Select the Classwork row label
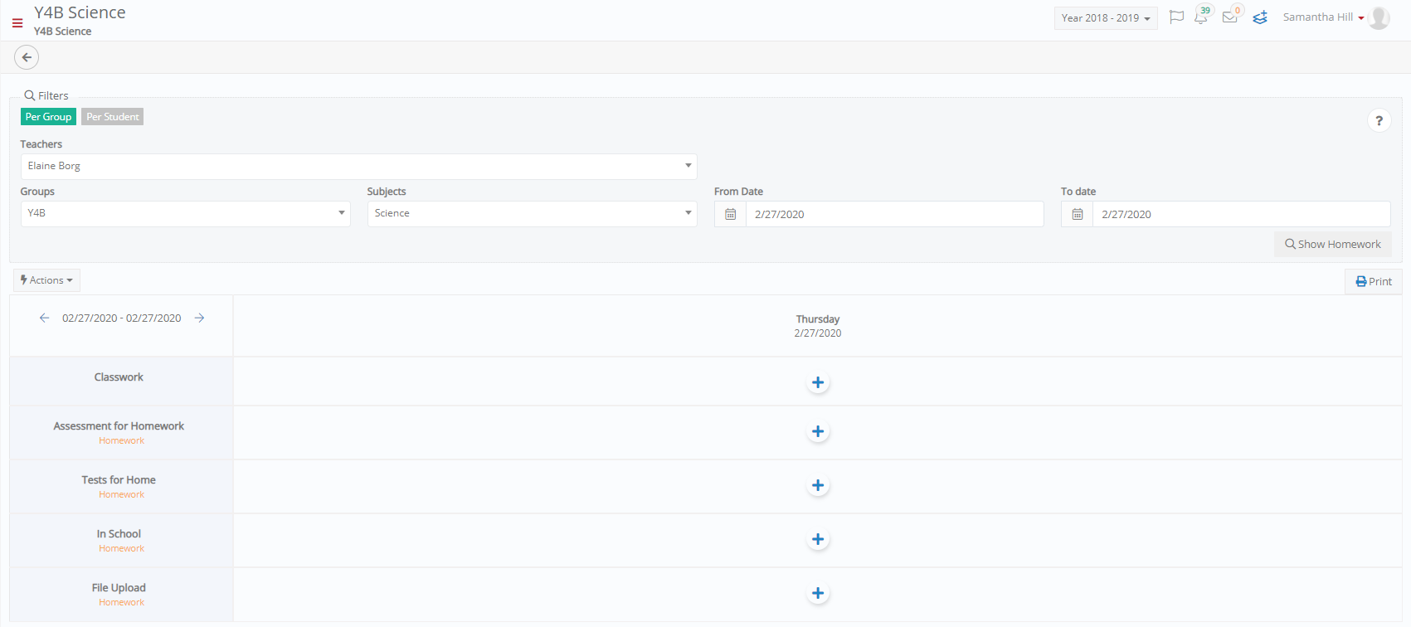The image size is (1411, 627). (x=119, y=377)
